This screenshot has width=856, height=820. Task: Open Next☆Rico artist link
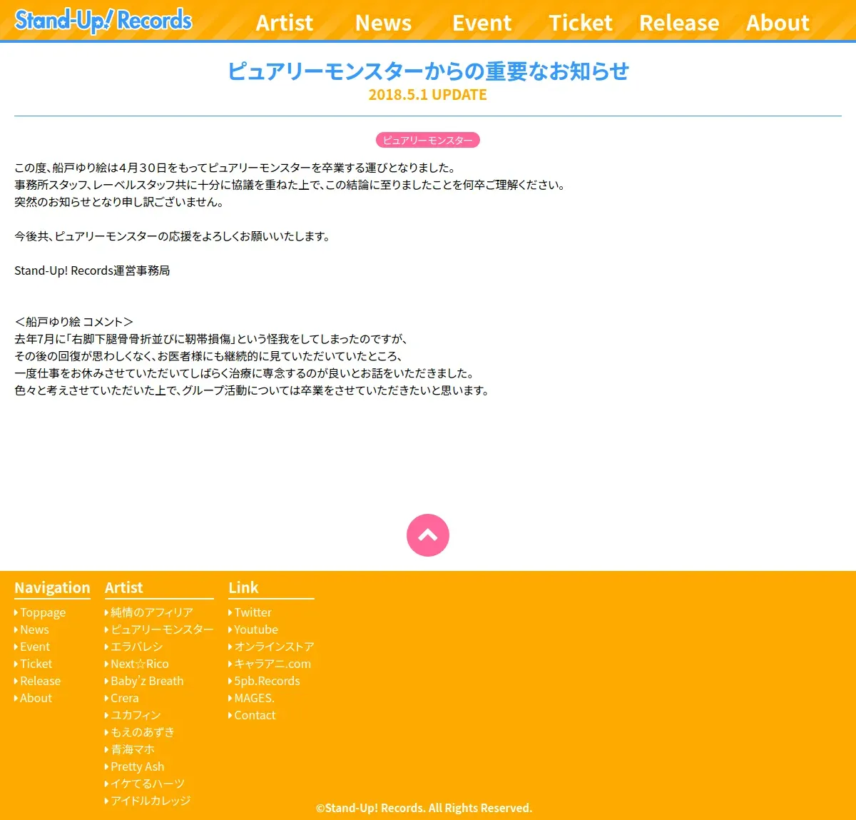137,664
